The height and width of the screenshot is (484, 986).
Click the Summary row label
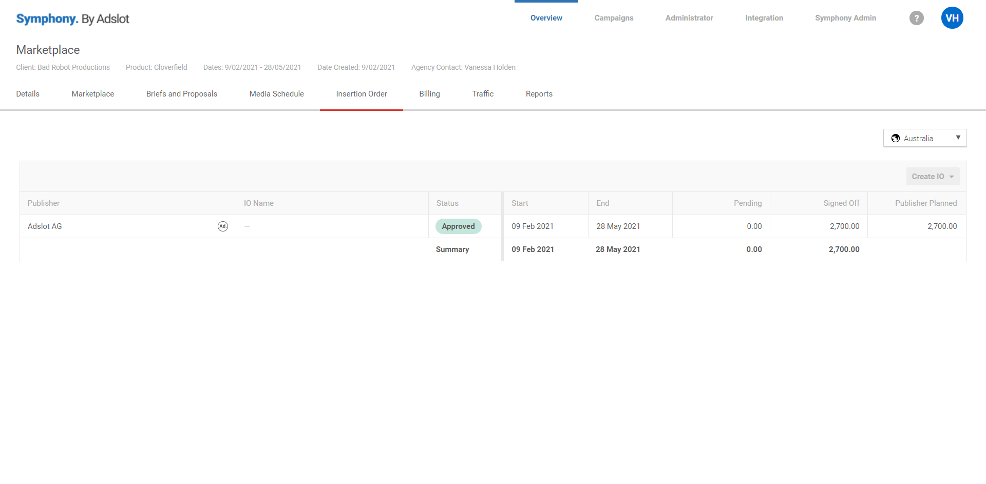[452, 249]
